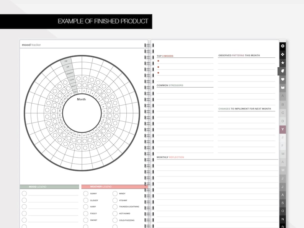The image size is (304, 228).
Task: Go to the star side tab
Action: point(283,63)
